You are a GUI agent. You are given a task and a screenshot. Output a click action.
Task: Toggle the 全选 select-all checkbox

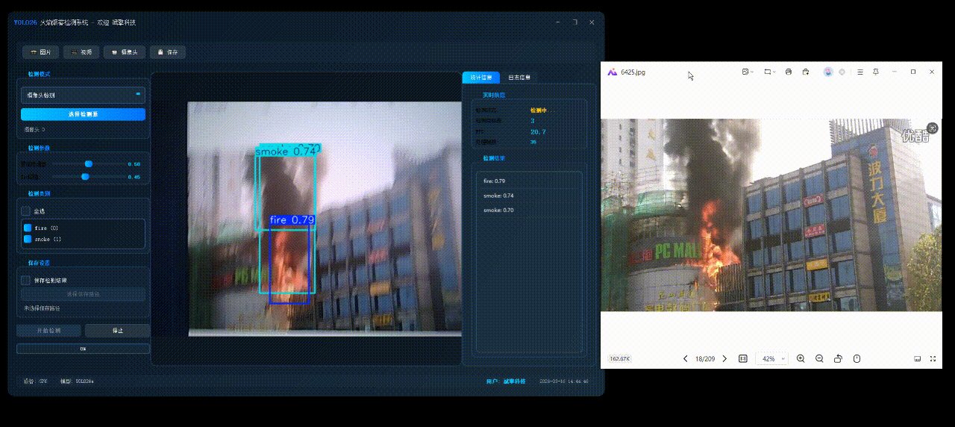click(26, 211)
